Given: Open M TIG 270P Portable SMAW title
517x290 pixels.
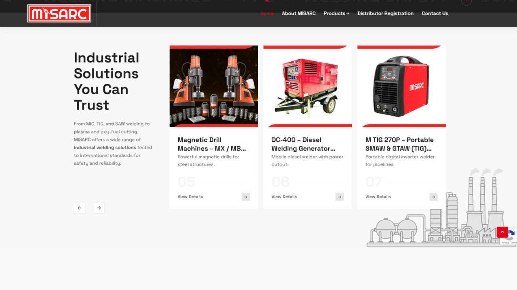Looking at the screenshot, I should point(399,144).
